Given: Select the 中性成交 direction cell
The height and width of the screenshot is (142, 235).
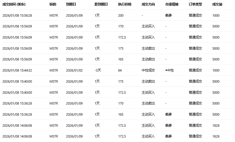Looking at the screenshot, I should 148,70.
